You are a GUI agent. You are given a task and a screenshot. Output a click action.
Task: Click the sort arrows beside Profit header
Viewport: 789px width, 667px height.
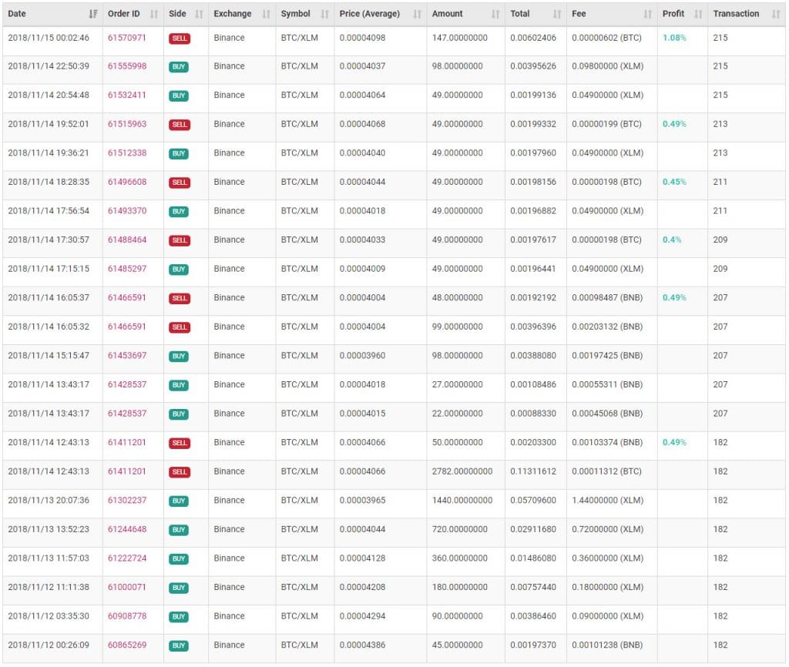698,14
